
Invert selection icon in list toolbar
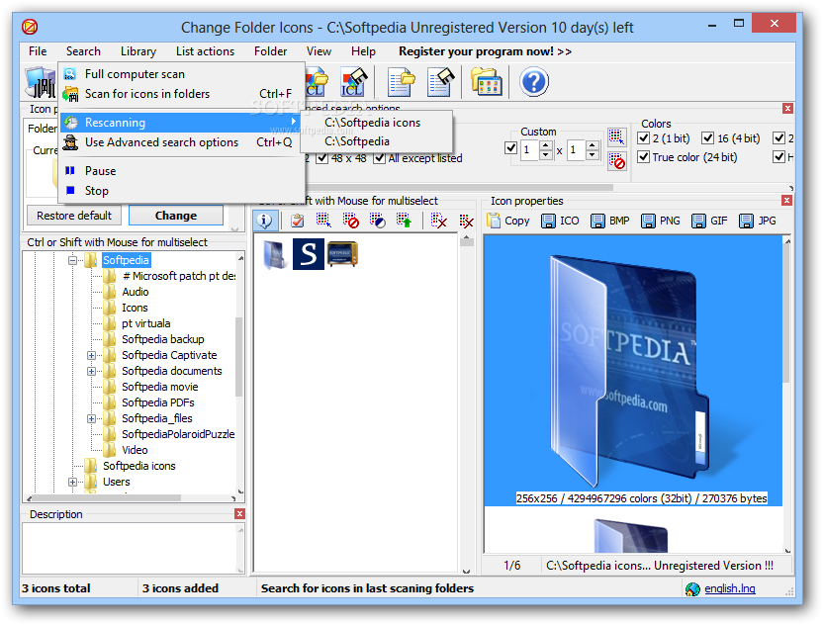pos(377,221)
